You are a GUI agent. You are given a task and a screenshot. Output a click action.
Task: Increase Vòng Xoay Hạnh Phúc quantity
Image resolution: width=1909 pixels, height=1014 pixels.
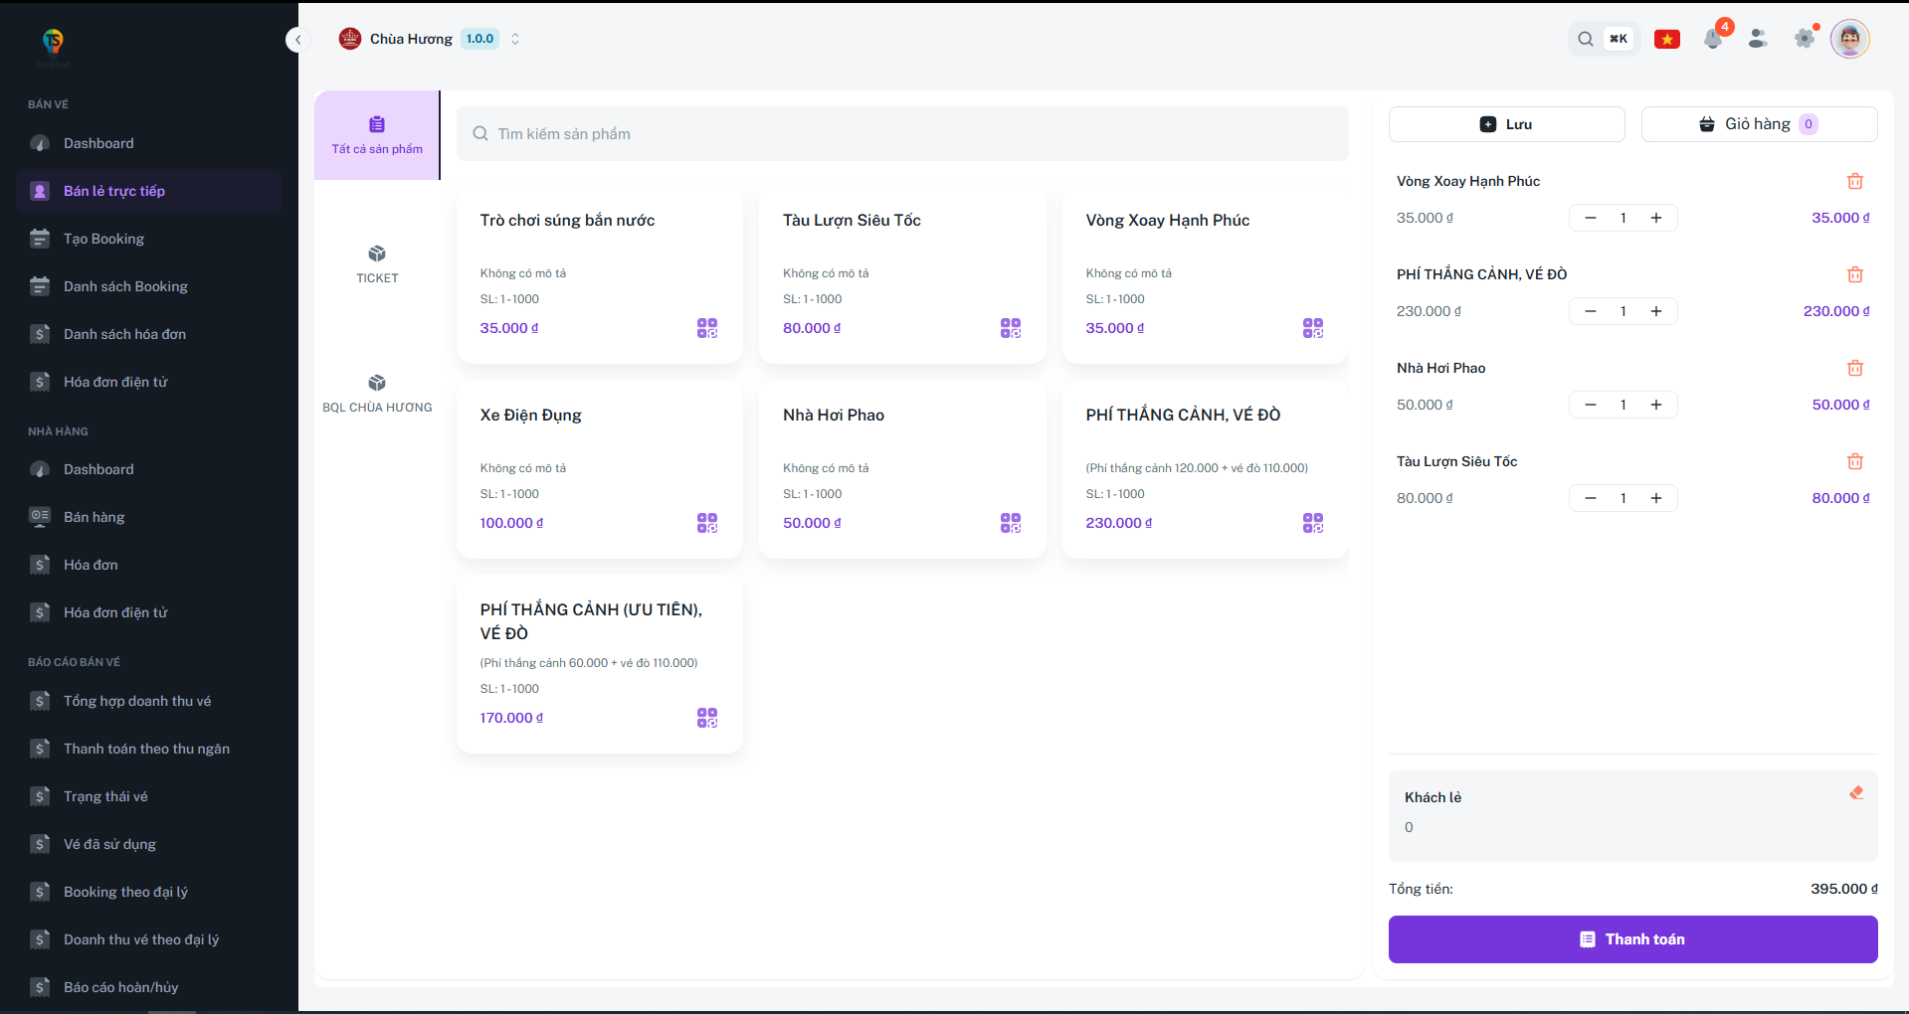pos(1655,218)
